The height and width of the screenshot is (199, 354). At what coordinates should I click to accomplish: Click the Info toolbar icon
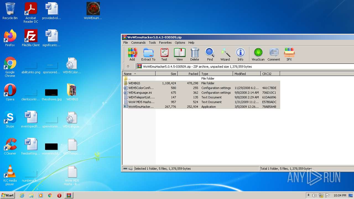tap(240, 54)
